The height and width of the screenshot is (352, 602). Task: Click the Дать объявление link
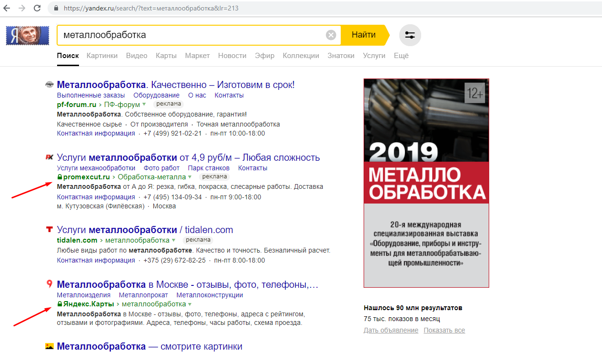pos(391,330)
